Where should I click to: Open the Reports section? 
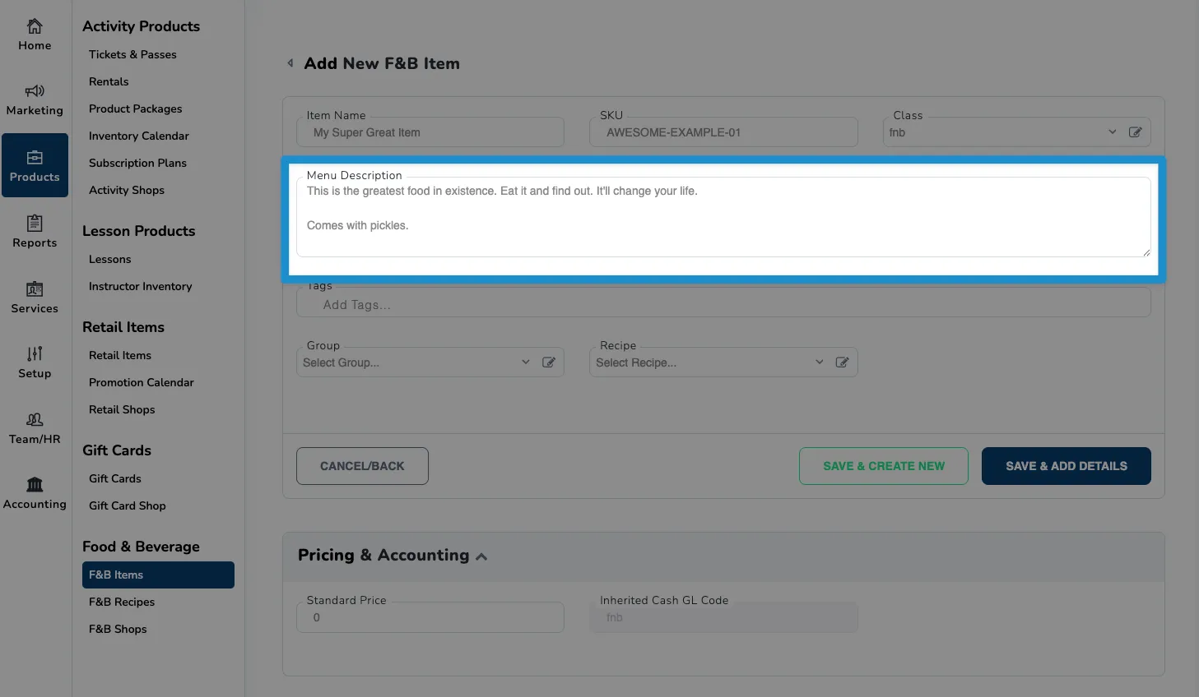coord(35,232)
